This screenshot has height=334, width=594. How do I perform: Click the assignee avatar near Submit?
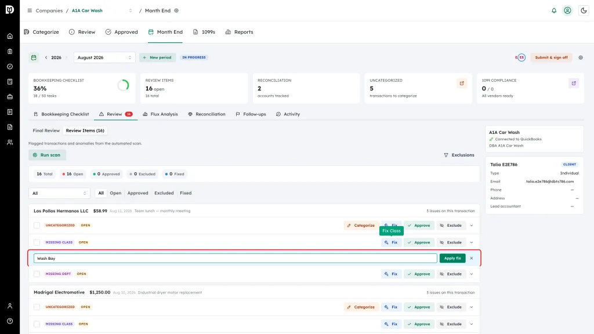(520, 57)
